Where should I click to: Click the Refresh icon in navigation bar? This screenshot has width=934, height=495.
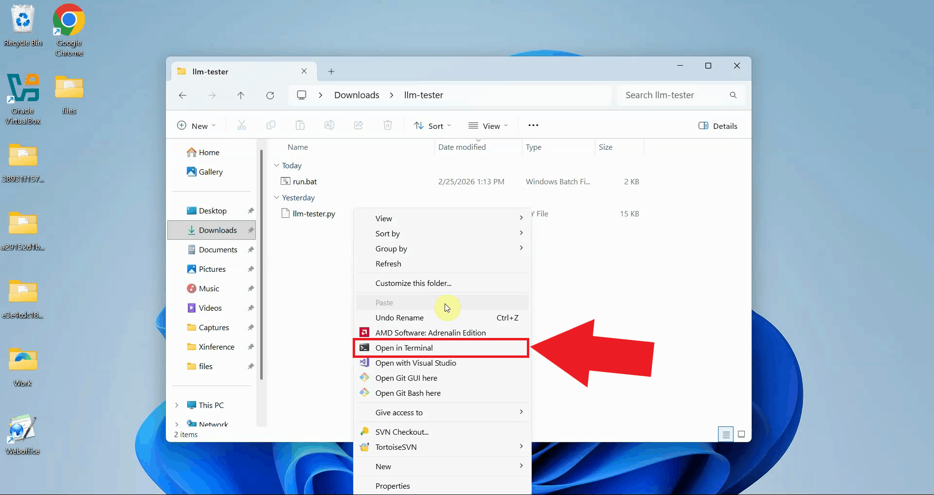pos(270,95)
